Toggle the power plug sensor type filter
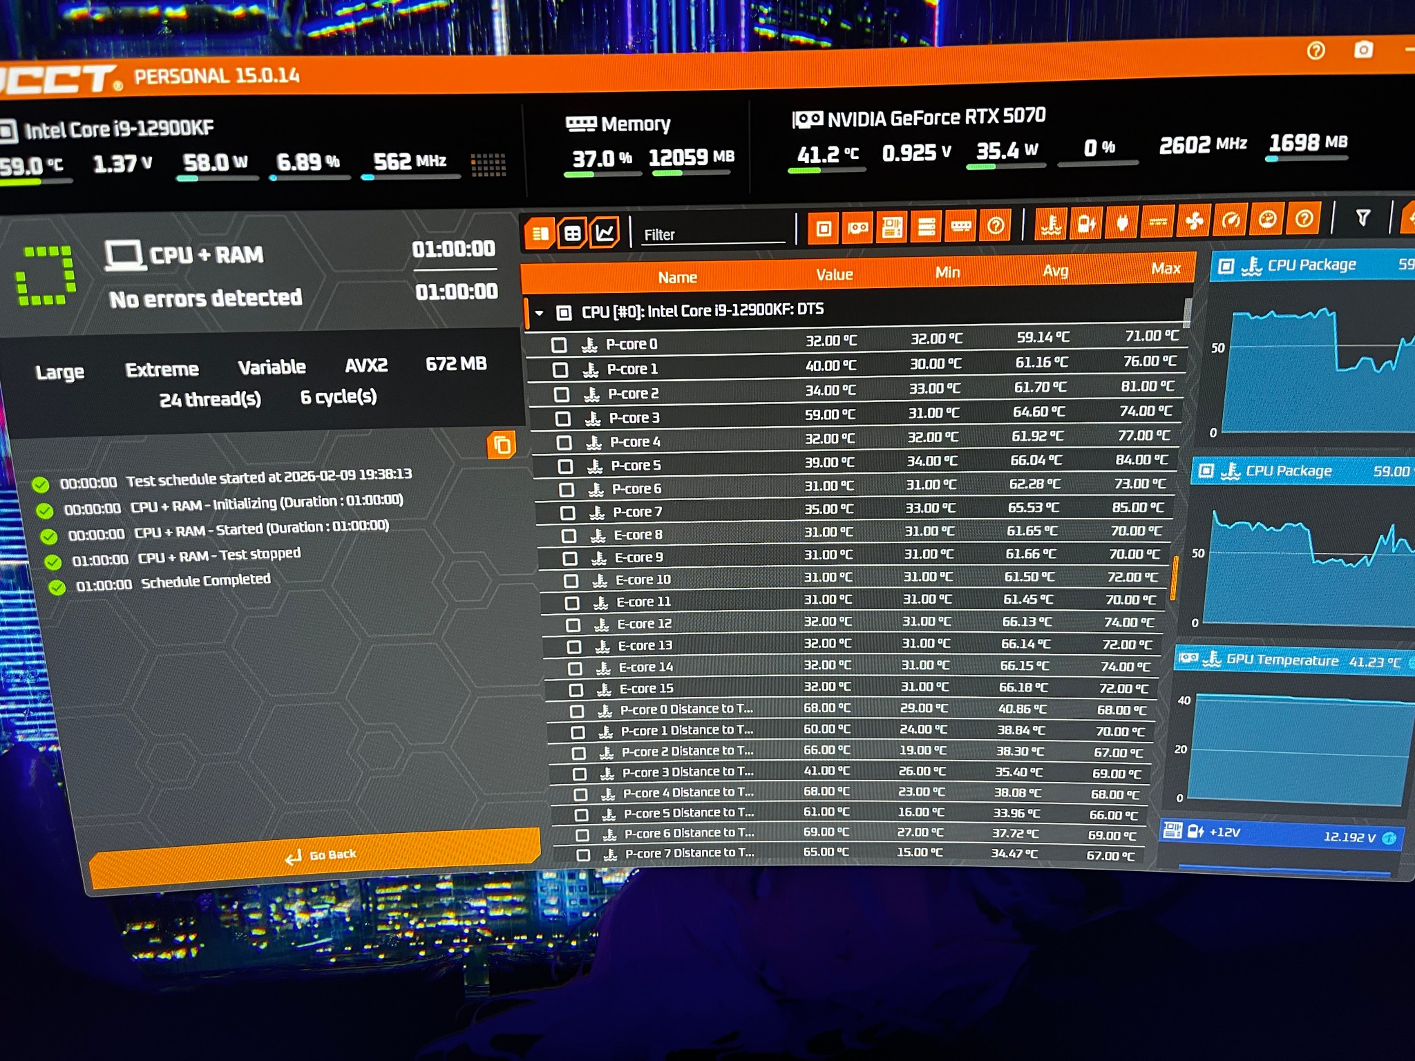Screen dimensions: 1415x1061 [1122, 222]
